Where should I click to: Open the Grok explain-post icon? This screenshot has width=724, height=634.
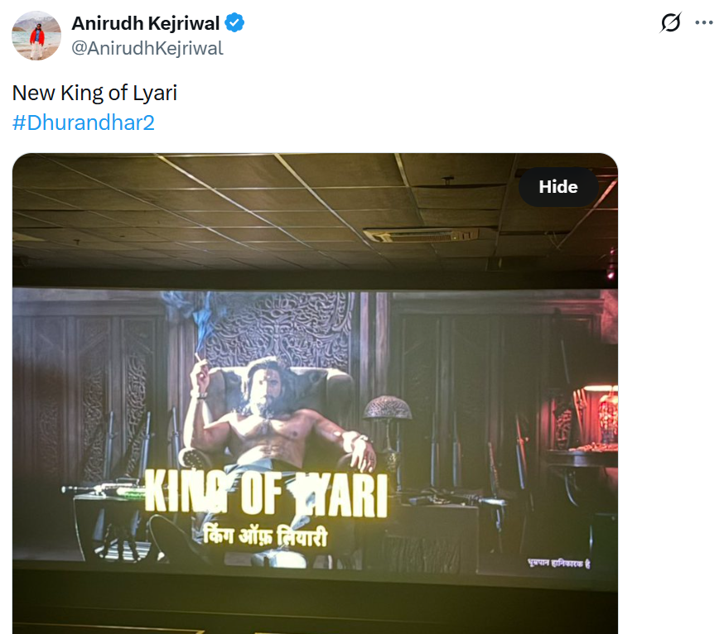point(670,23)
